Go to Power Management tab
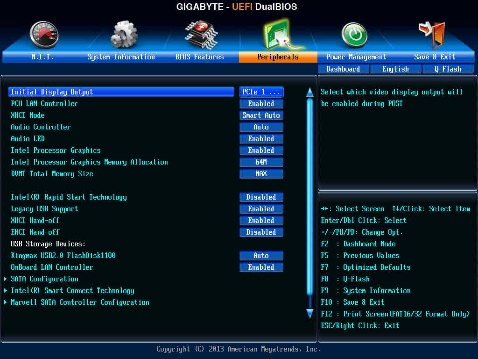The height and width of the screenshot is (359, 478). (x=356, y=57)
